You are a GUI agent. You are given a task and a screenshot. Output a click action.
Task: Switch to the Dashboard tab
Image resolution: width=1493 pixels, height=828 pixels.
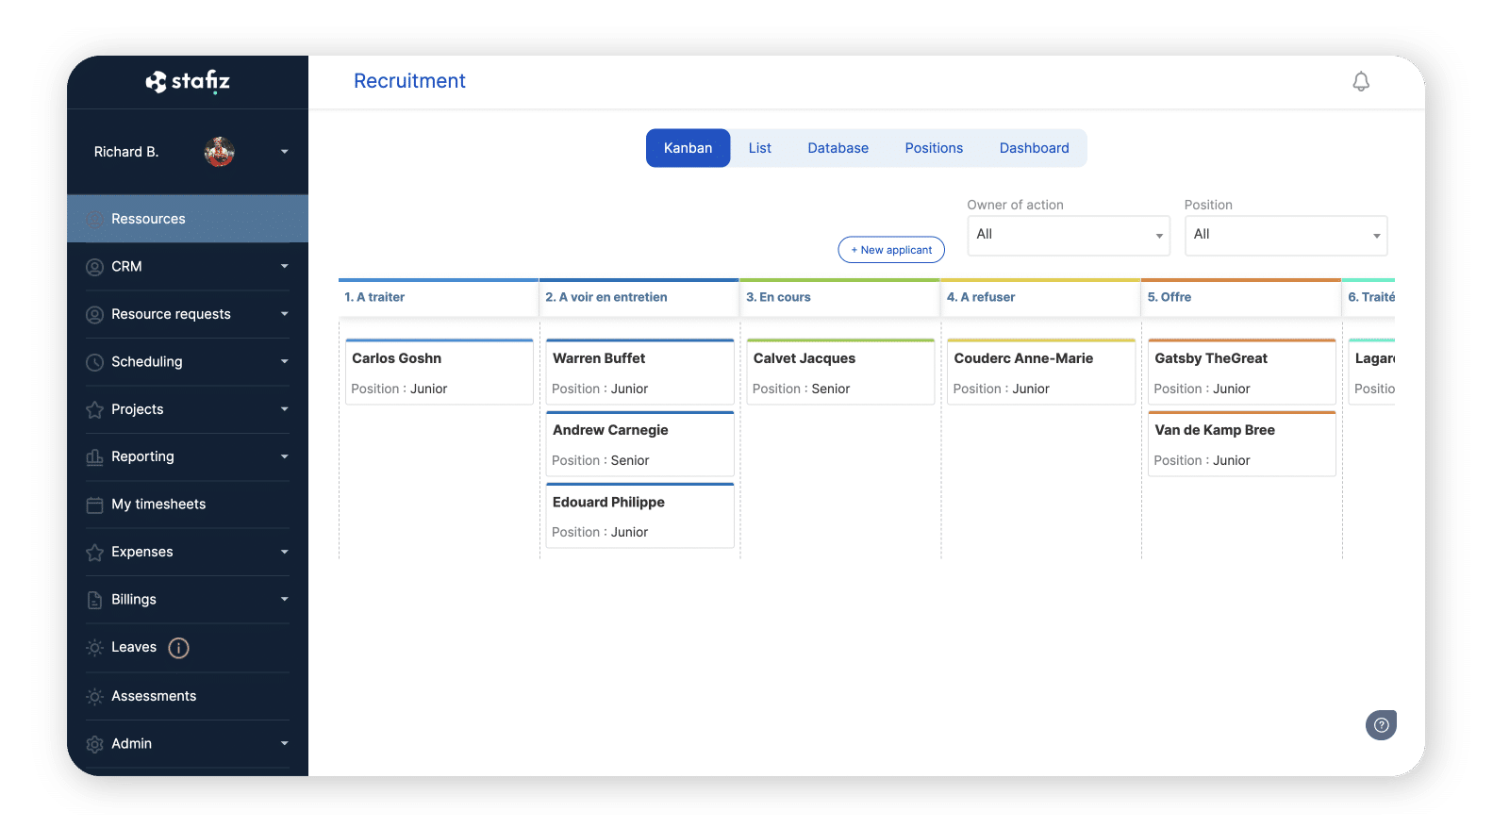point(1034,148)
